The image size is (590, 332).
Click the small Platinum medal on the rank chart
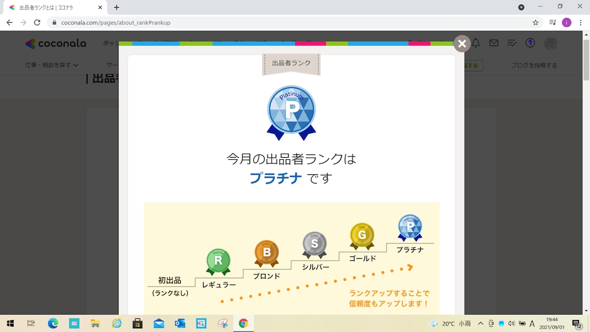click(x=410, y=227)
